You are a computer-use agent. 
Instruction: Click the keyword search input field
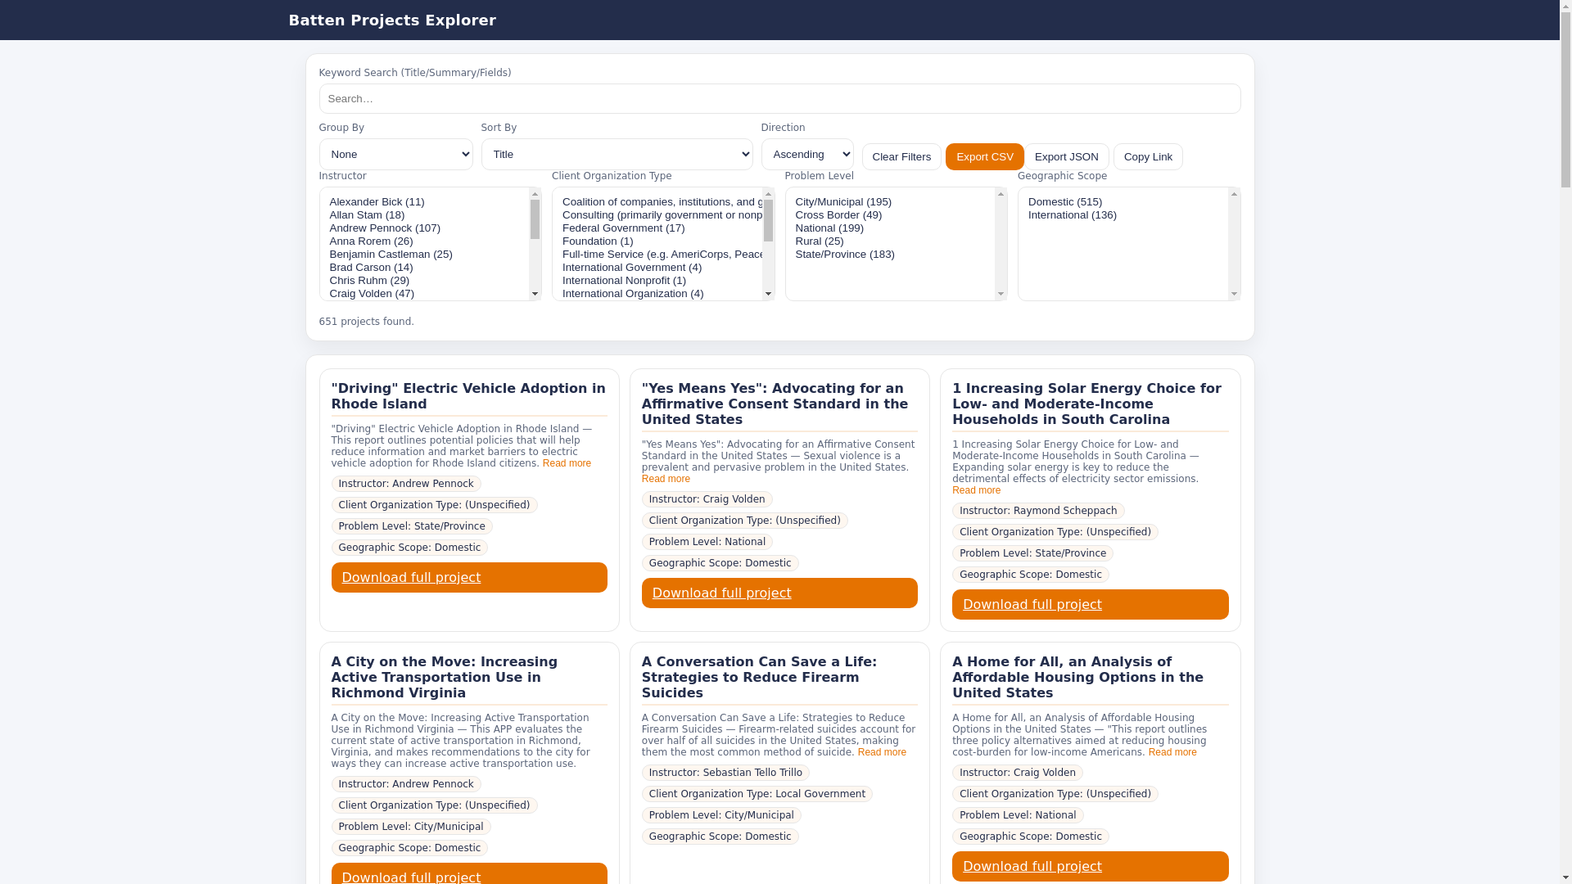click(779, 98)
